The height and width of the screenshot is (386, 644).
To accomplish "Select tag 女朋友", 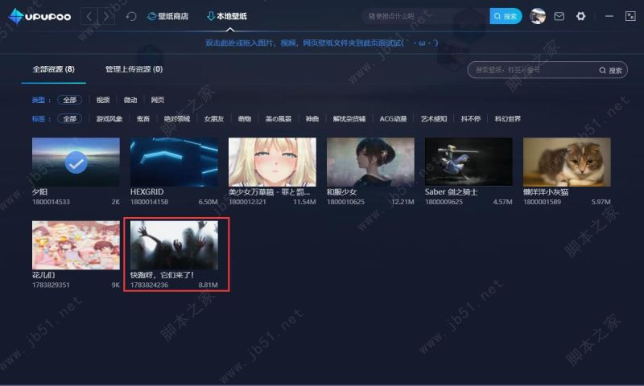I will [x=214, y=118].
